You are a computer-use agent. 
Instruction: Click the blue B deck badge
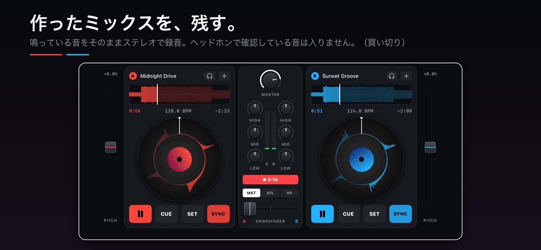click(315, 76)
